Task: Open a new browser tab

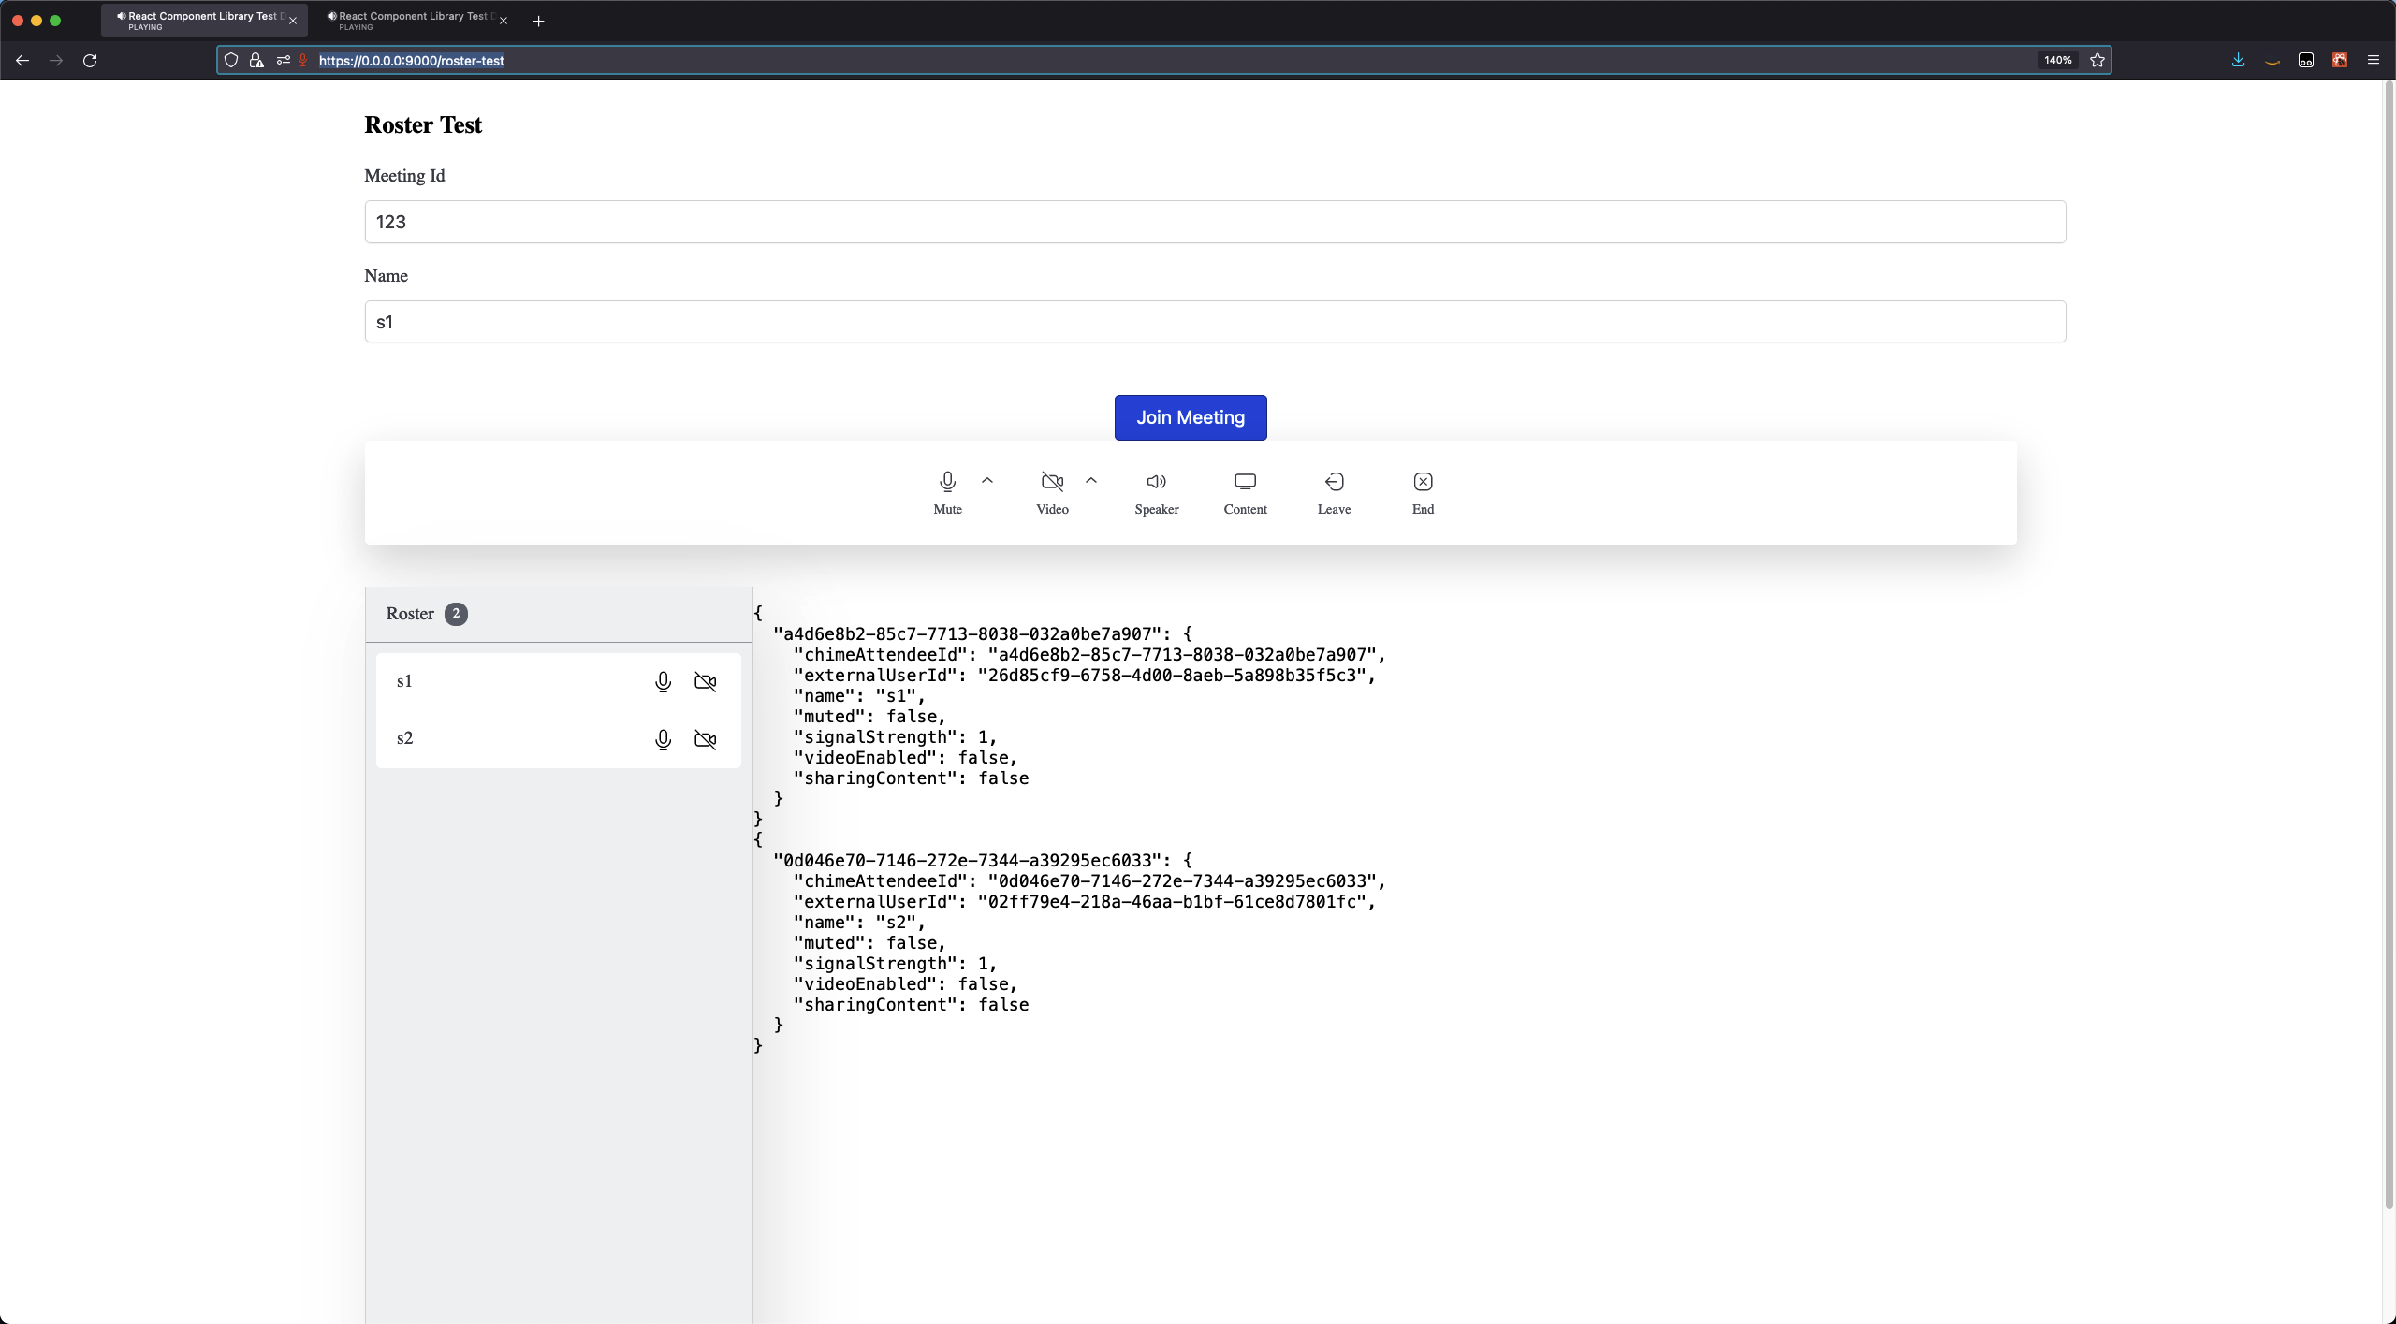Action: [x=538, y=21]
